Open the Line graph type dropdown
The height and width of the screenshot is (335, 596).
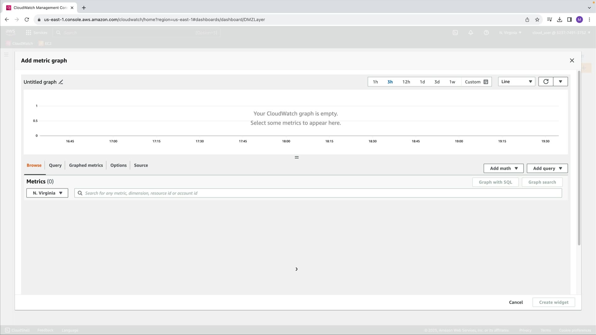click(x=517, y=82)
